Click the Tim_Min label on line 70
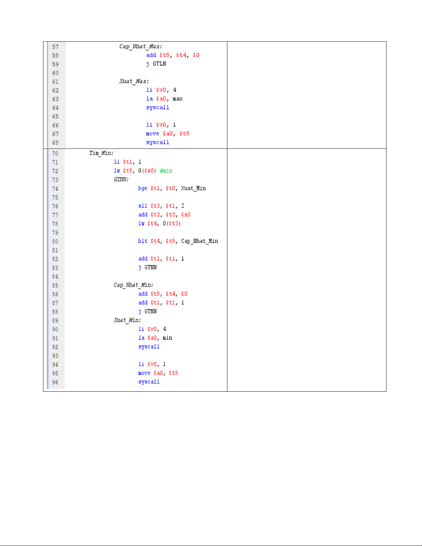422x546 pixels. point(101,153)
